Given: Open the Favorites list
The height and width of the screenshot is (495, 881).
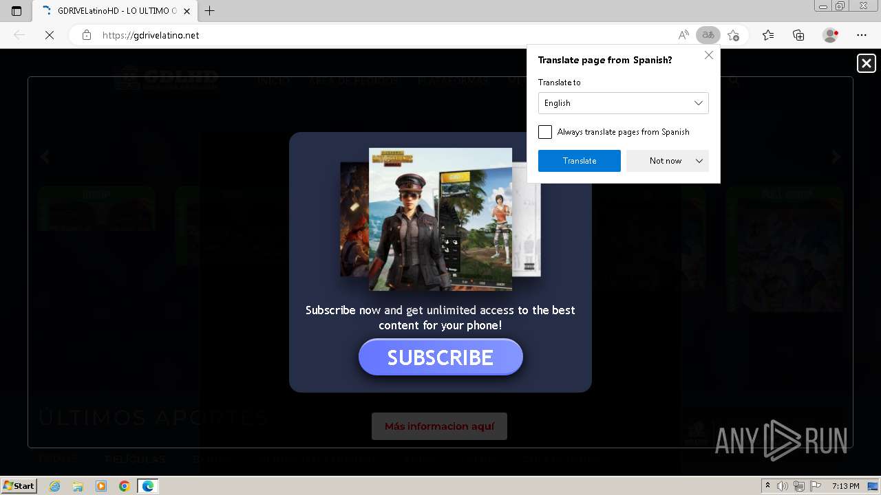Looking at the screenshot, I should (768, 35).
